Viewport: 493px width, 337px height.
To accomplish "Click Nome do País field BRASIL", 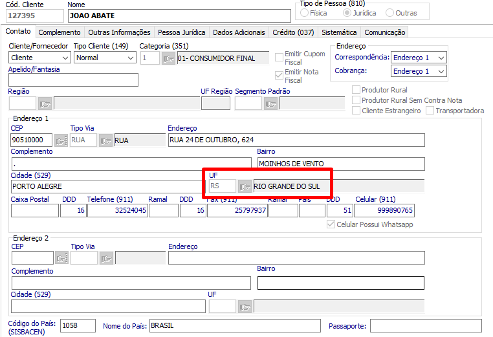I will tap(236, 326).
